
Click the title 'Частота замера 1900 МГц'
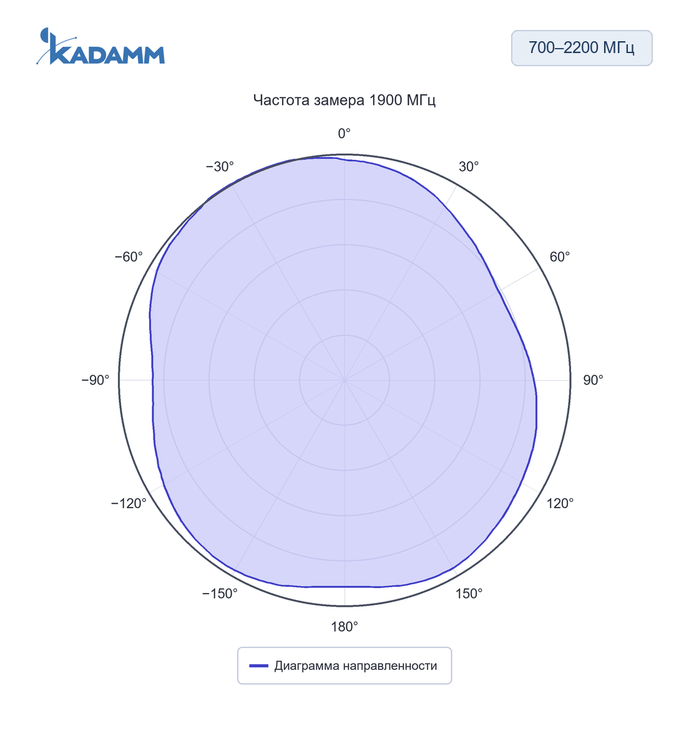point(344,101)
